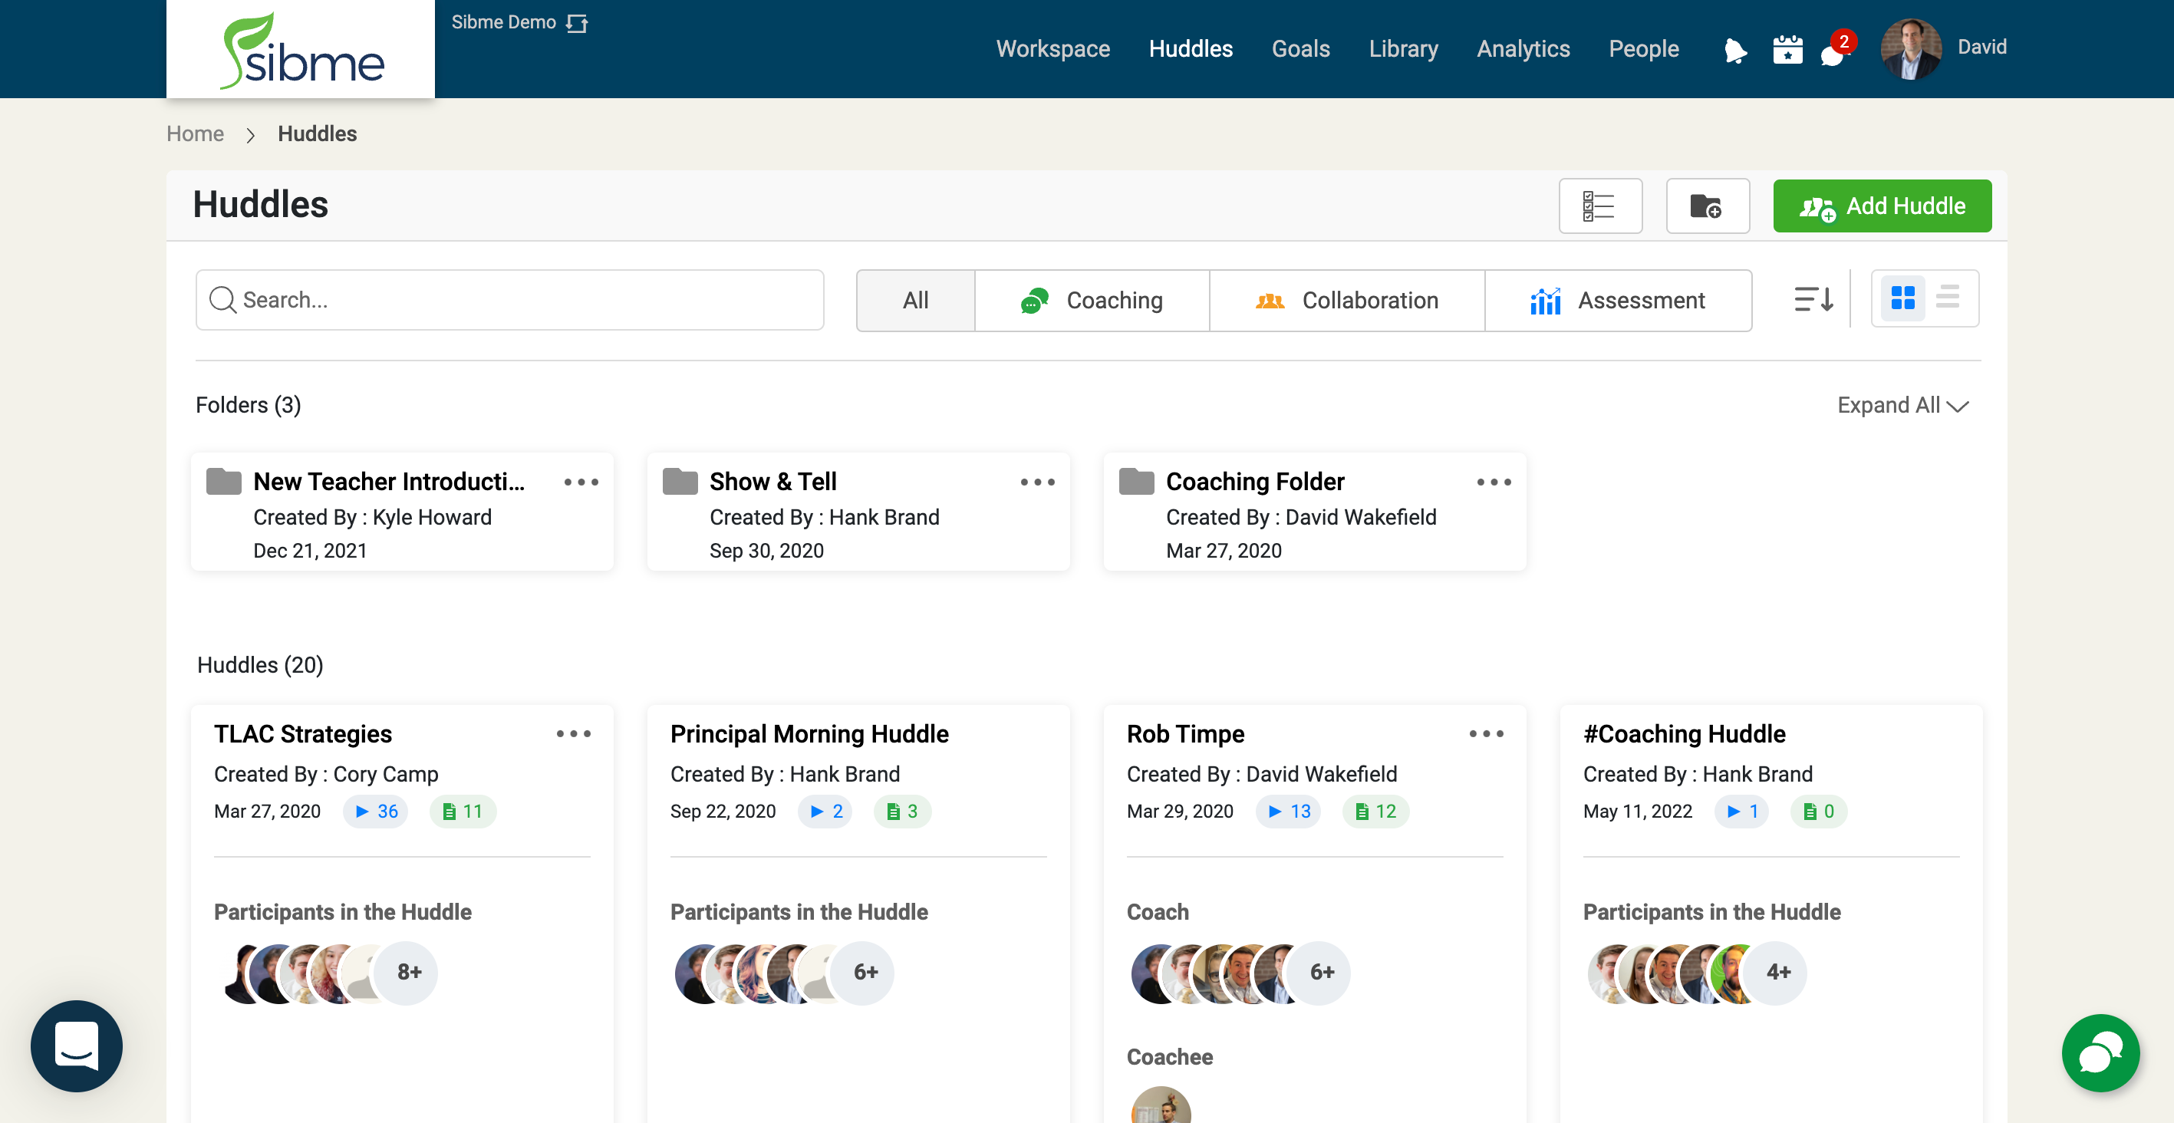Open options menu for Show & Tell folder

1037,482
